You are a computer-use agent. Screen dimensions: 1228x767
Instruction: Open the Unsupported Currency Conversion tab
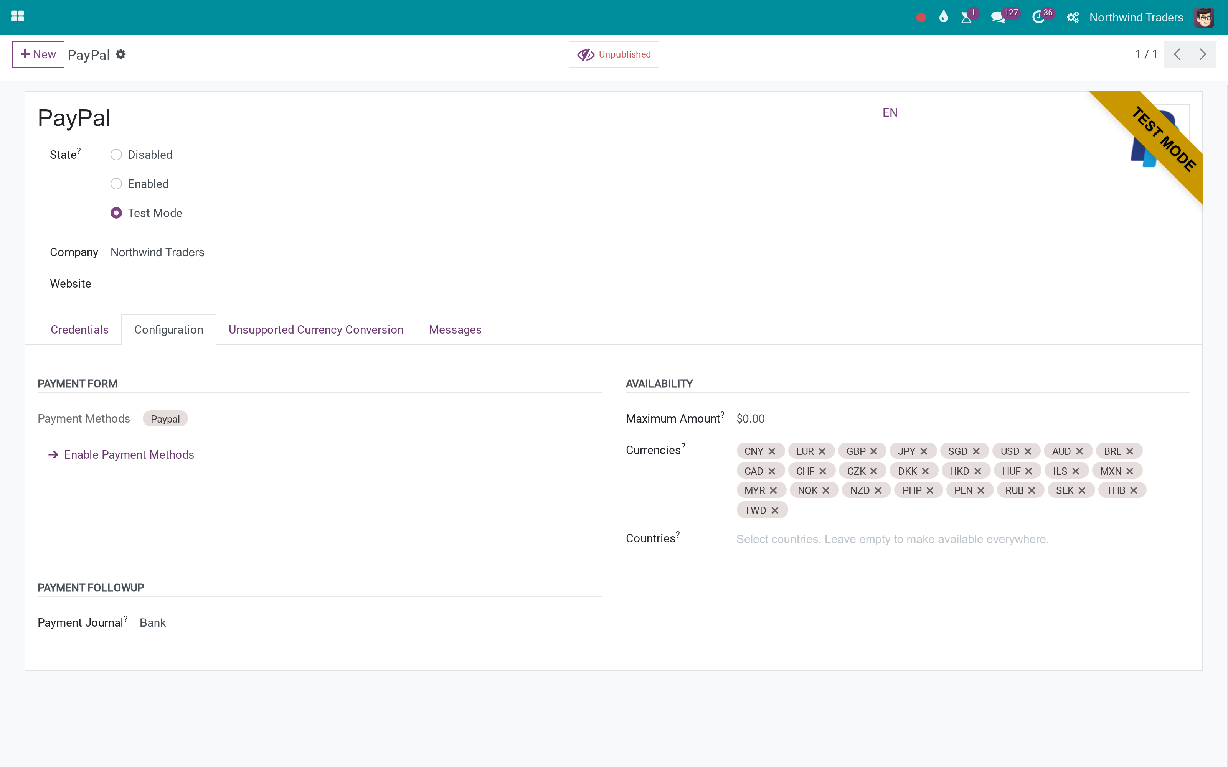pos(316,330)
